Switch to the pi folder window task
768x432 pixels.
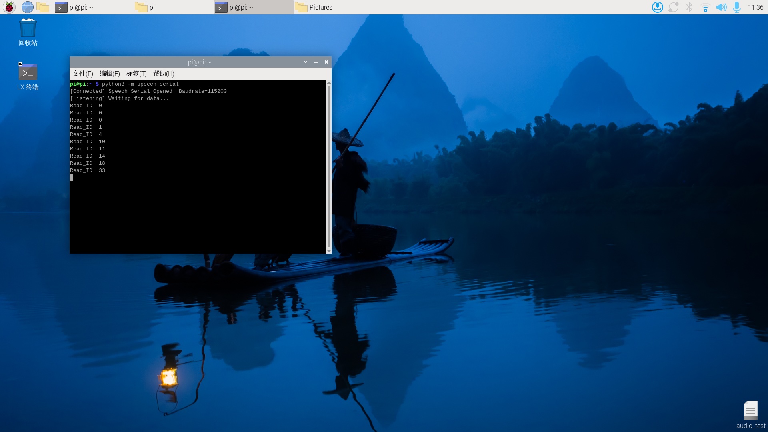coord(173,7)
